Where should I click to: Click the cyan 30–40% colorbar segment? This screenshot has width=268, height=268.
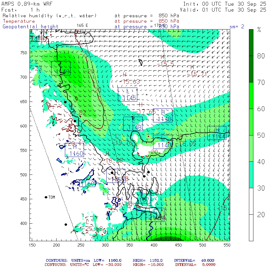[251, 175]
